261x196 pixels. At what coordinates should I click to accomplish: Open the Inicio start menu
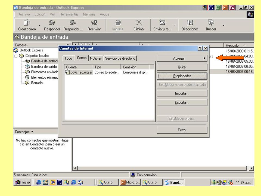(x=22, y=182)
